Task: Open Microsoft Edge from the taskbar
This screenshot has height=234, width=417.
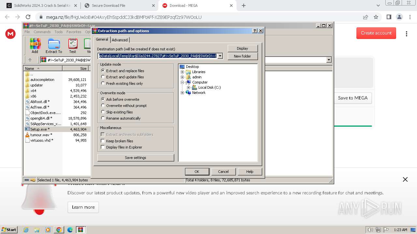Action: 70,230
